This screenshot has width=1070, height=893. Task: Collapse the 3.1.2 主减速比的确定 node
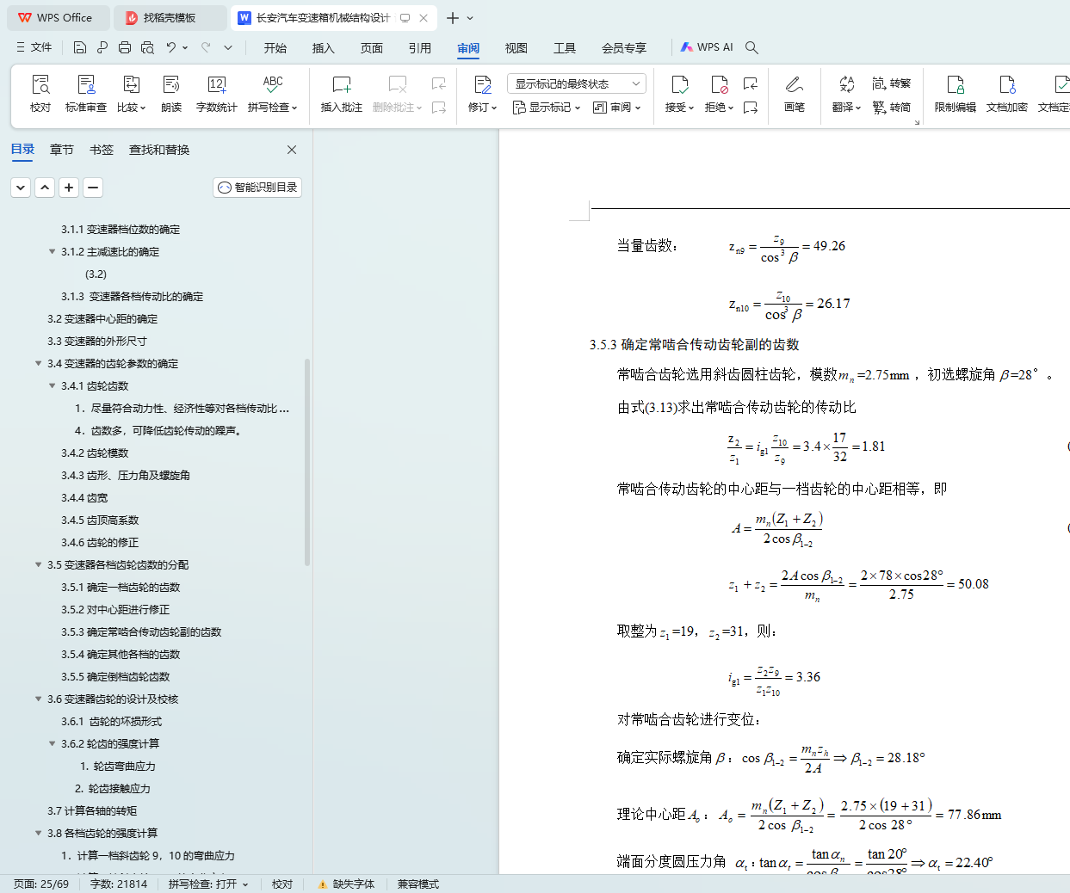click(53, 252)
